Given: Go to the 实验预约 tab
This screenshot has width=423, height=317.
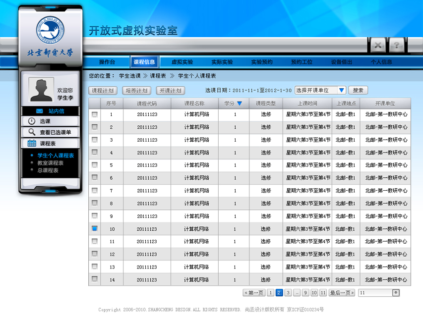Looking at the screenshot, I should 262,62.
